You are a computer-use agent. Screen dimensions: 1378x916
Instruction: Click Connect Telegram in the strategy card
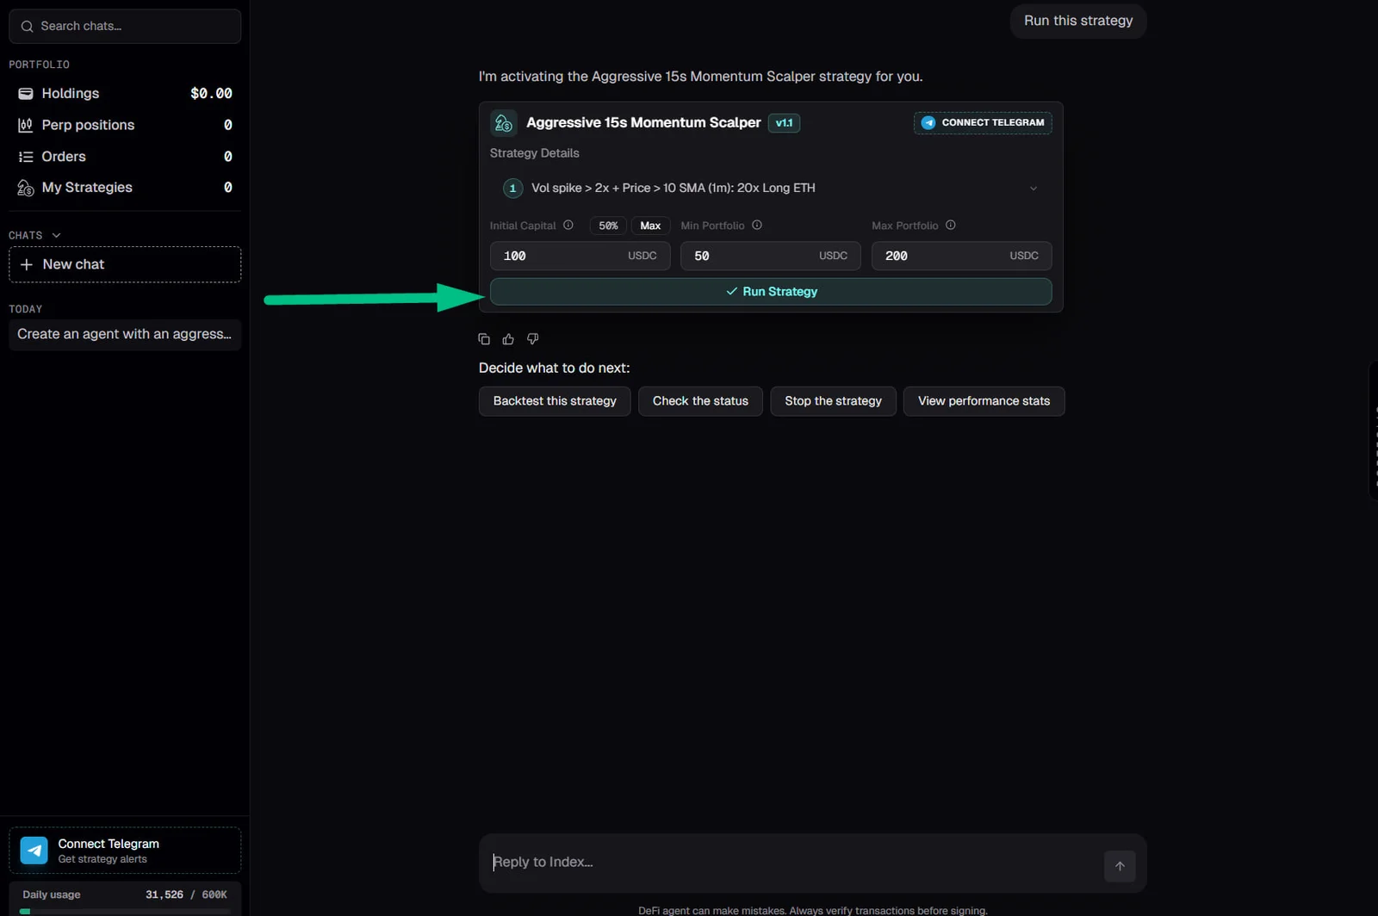983,123
